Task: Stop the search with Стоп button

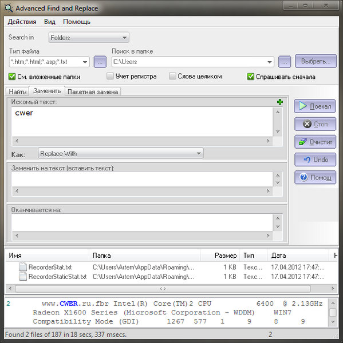Action: 315,124
